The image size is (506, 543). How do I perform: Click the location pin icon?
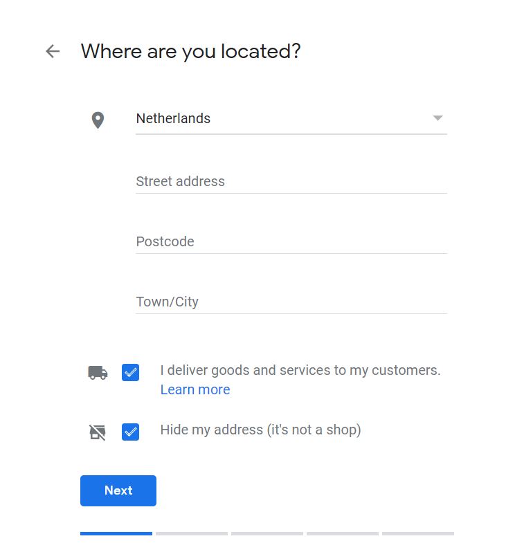coord(98,120)
